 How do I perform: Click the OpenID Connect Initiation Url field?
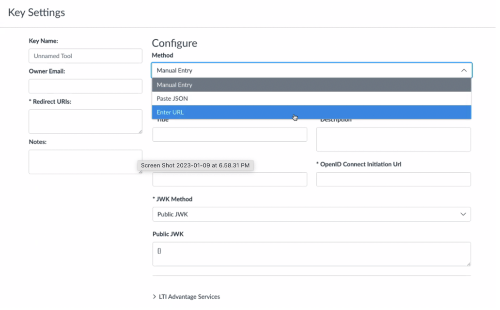click(393, 179)
